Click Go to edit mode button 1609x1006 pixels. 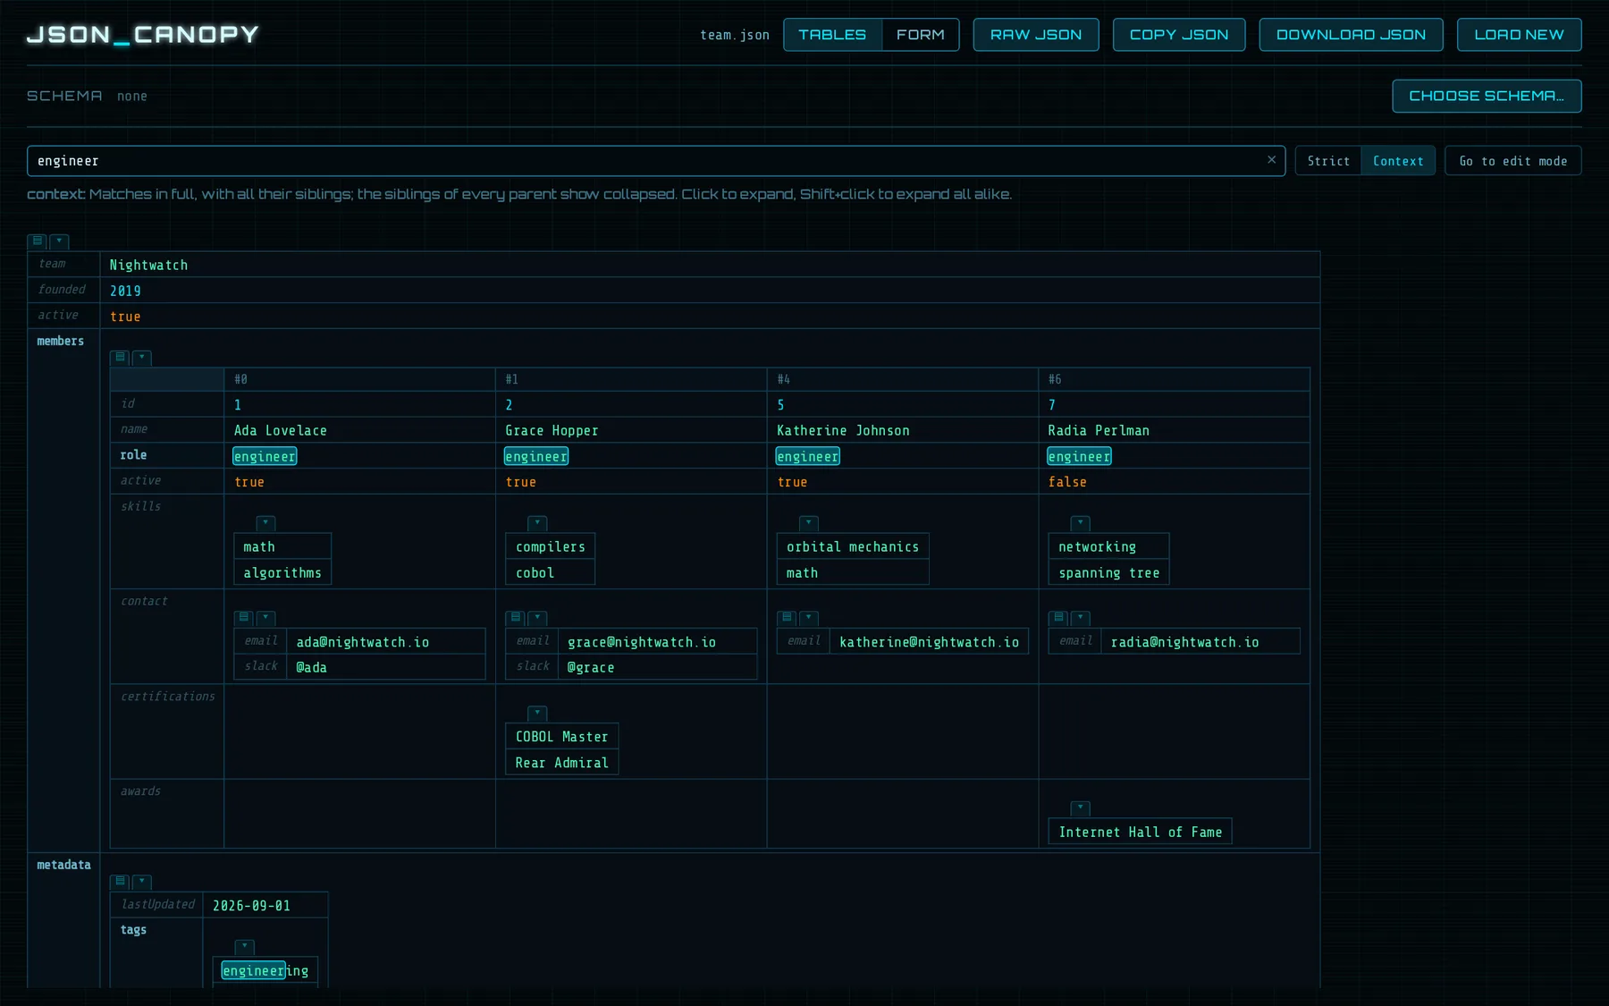(1512, 161)
